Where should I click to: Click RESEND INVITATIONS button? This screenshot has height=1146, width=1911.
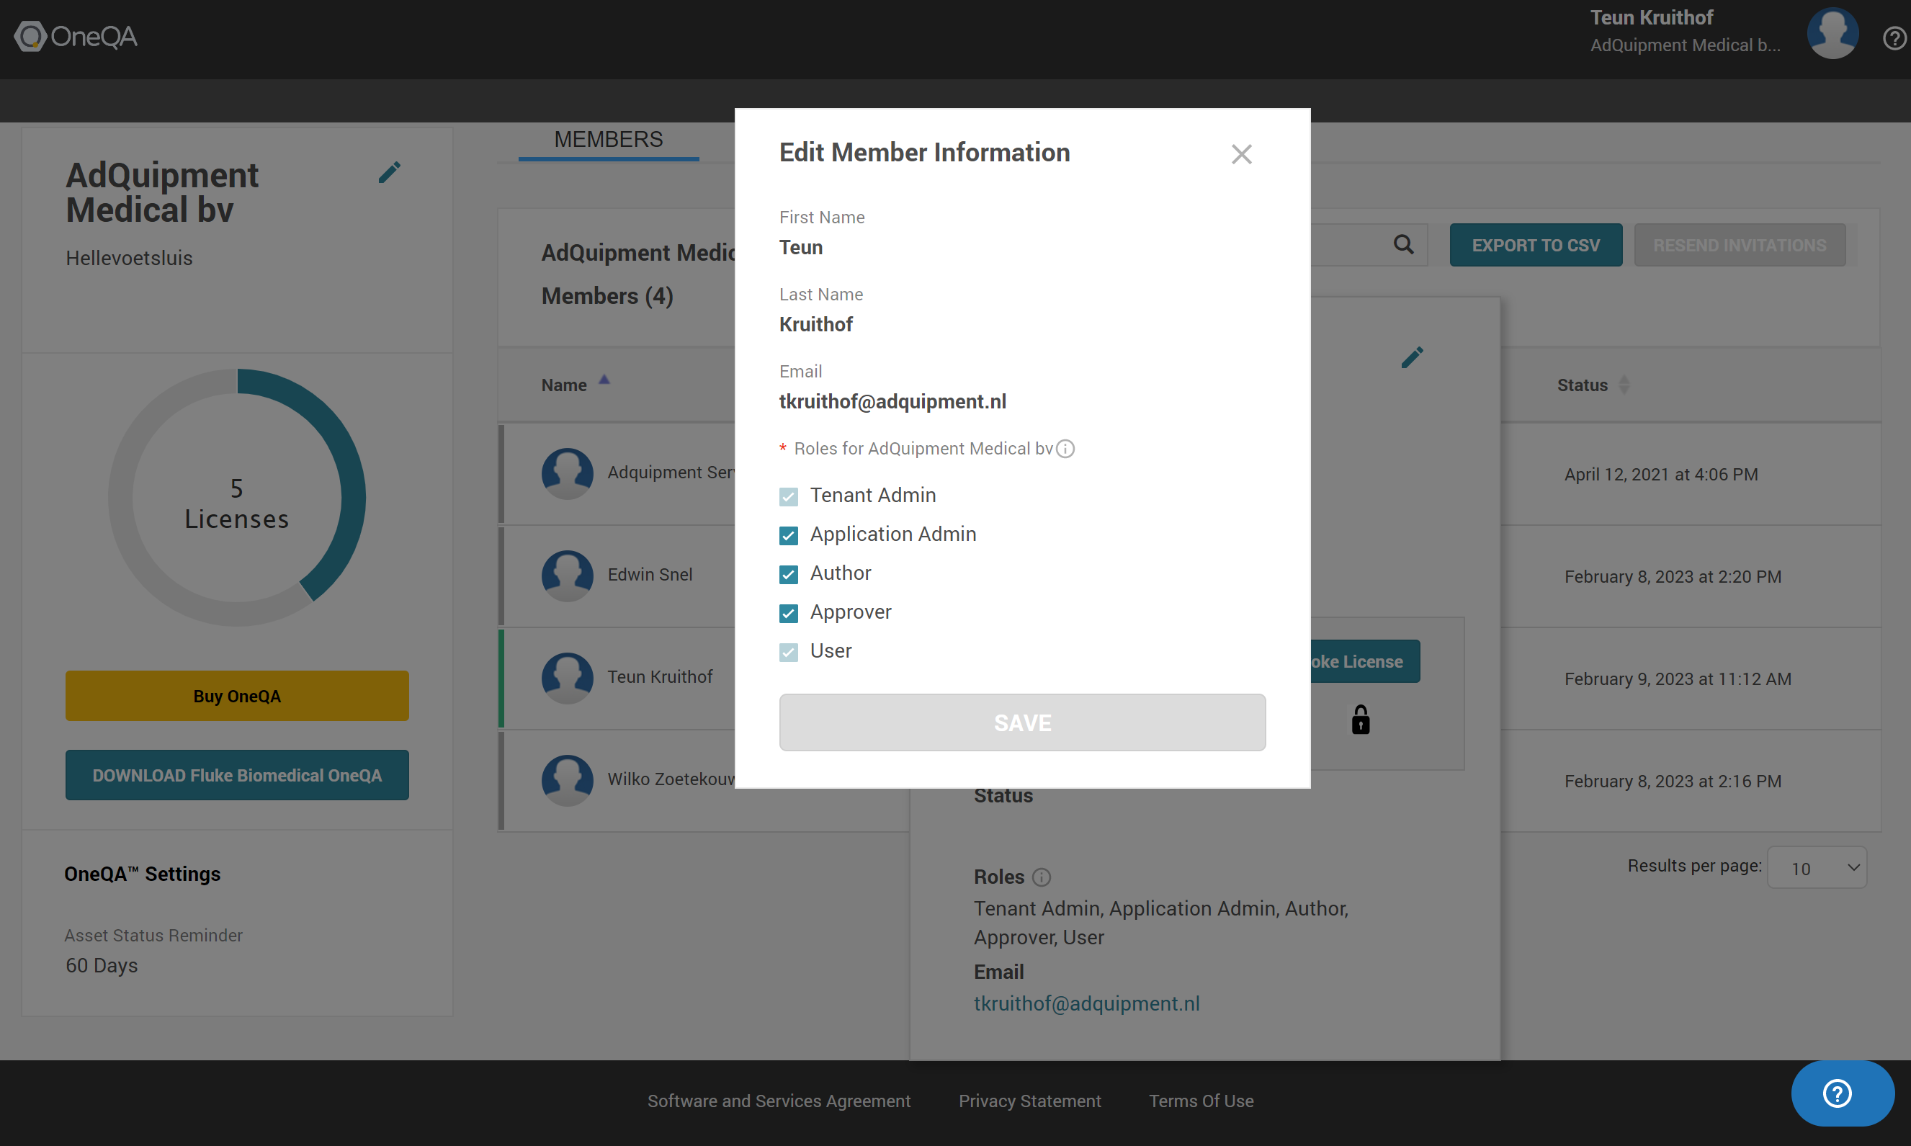tap(1740, 246)
